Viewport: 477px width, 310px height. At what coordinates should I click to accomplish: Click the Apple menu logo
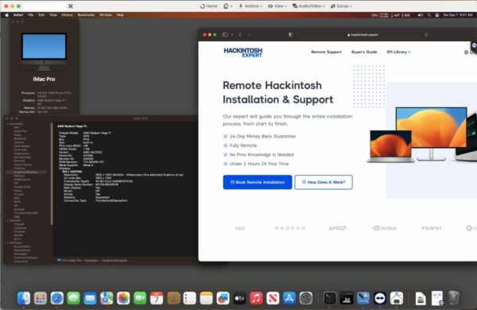pos(6,15)
